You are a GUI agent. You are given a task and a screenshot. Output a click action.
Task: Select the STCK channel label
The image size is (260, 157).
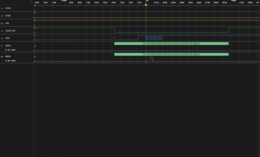(8, 8)
